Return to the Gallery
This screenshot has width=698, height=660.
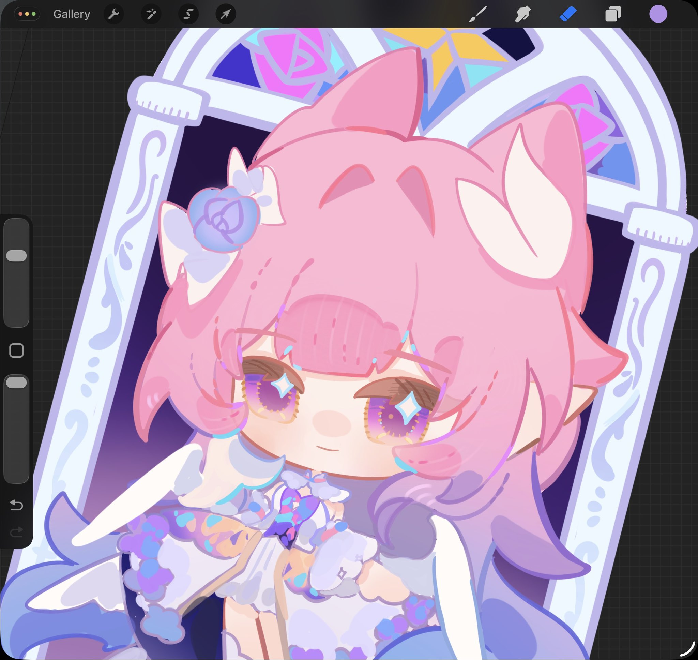(x=72, y=14)
